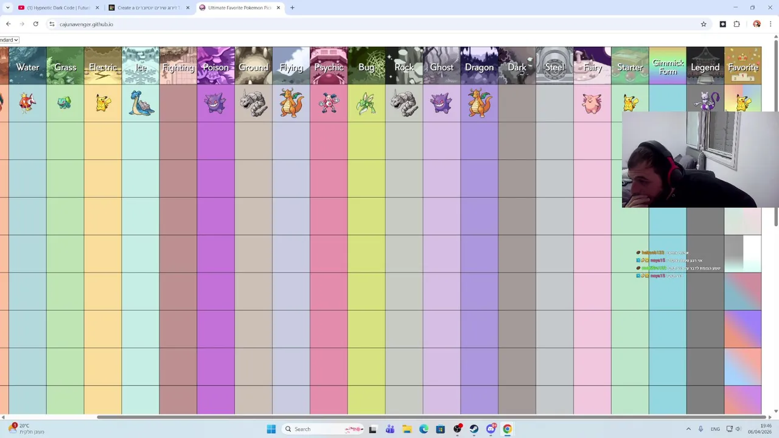The image size is (779, 438).
Task: Open Microsoft Store from the taskbar
Action: click(440, 429)
